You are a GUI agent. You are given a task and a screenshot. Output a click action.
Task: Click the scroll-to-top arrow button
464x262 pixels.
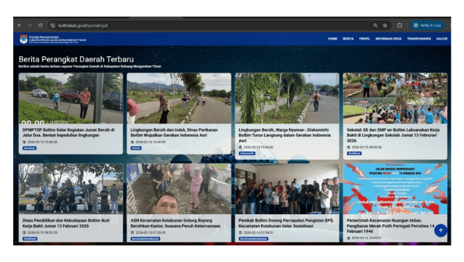click(441, 230)
